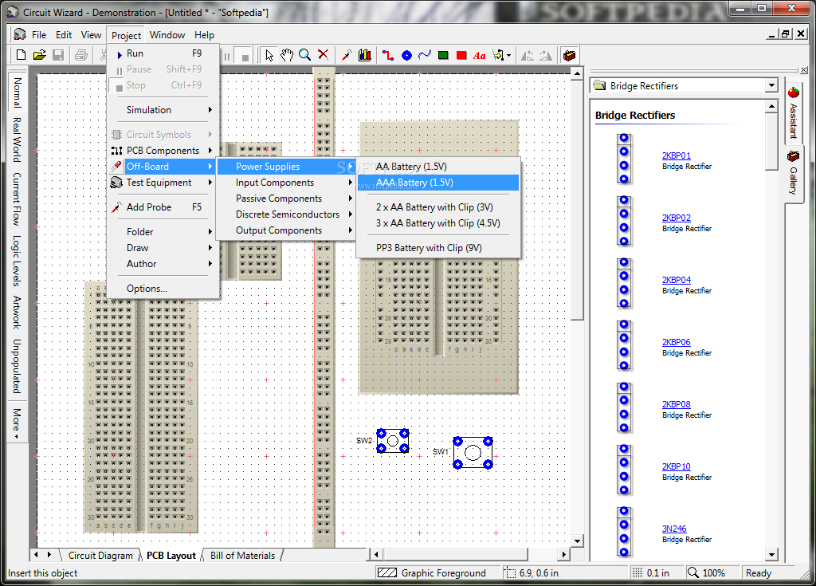Click the Print toolbar icon

coord(81,55)
